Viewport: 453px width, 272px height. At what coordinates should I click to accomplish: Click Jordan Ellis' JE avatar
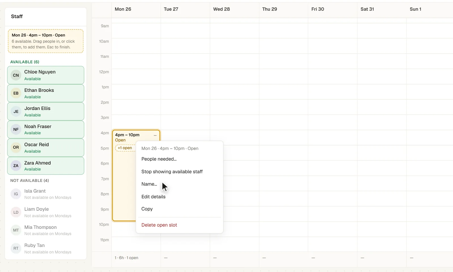[16, 111]
